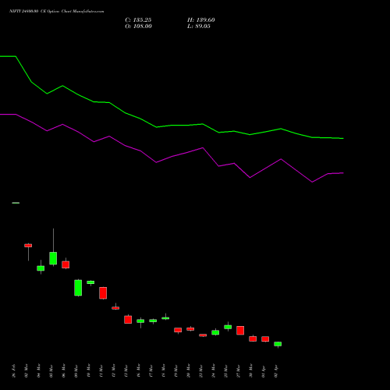
Task: Click the low value L: 89.05
Action: (x=199, y=27)
